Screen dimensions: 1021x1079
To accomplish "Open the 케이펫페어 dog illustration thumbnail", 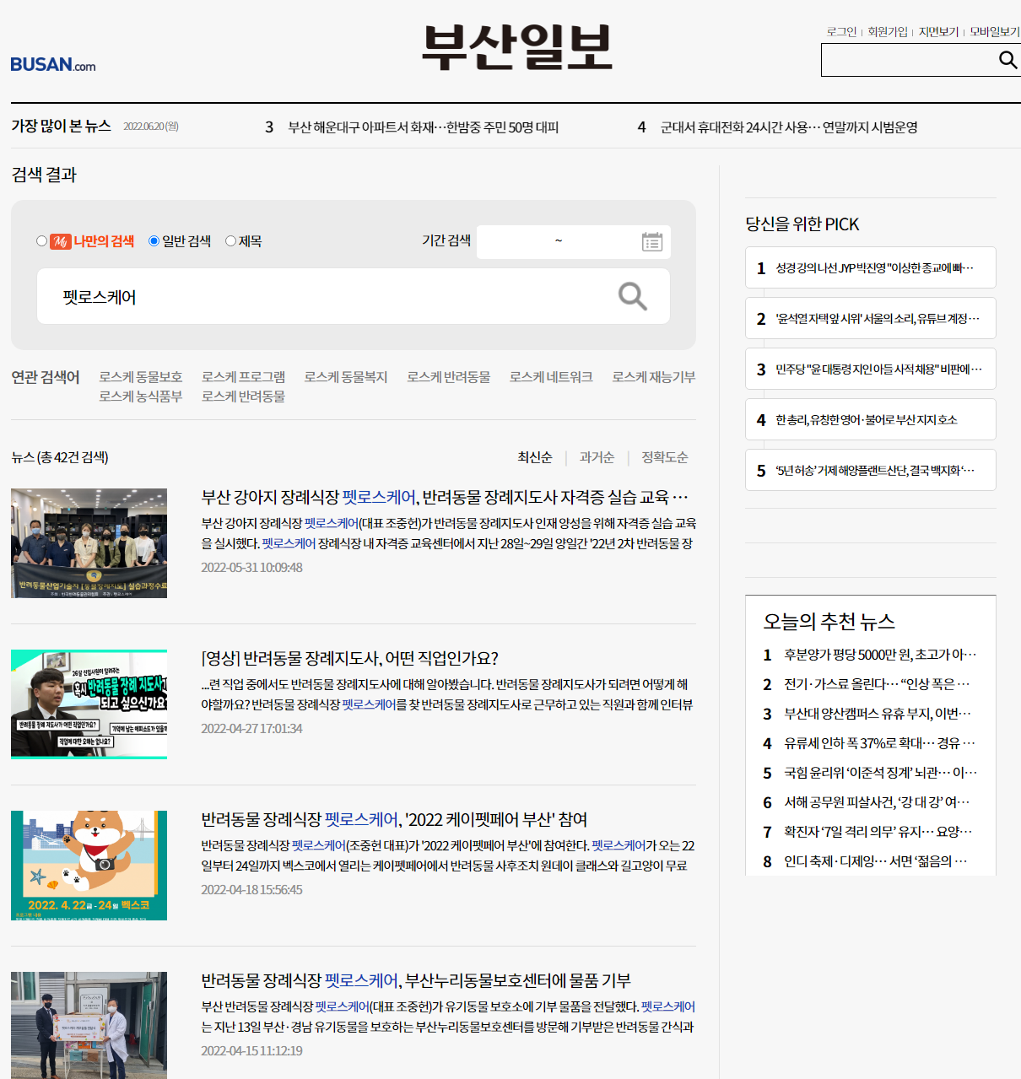I will pos(89,866).
